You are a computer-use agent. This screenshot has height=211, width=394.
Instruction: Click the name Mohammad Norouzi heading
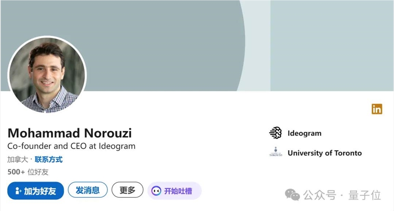pos(70,133)
